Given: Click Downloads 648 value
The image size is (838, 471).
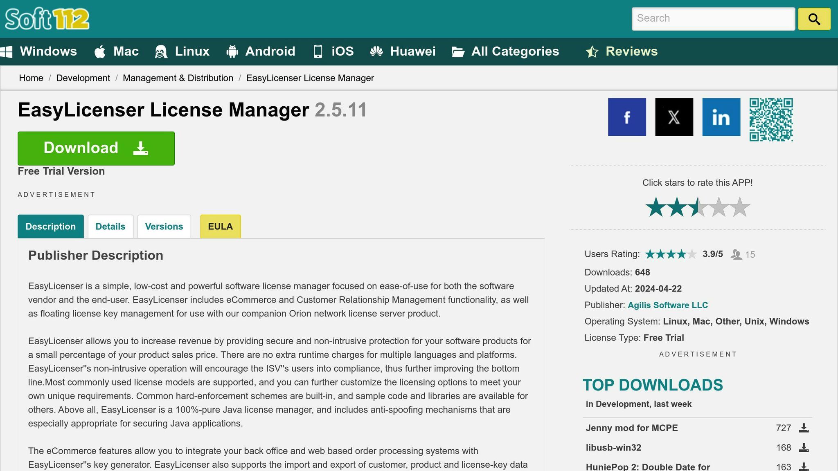Looking at the screenshot, I should click(x=642, y=273).
